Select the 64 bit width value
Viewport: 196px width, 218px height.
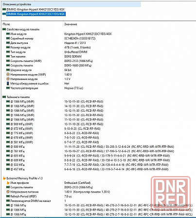click(x=68, y=70)
